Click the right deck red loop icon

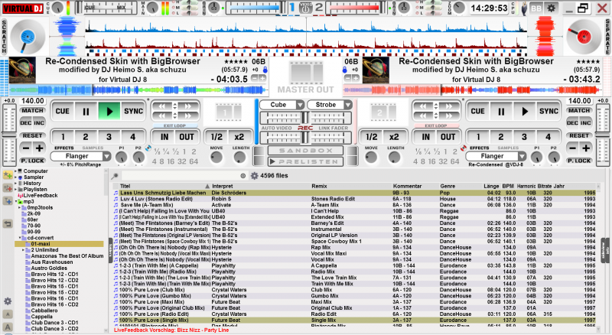tap(464, 148)
